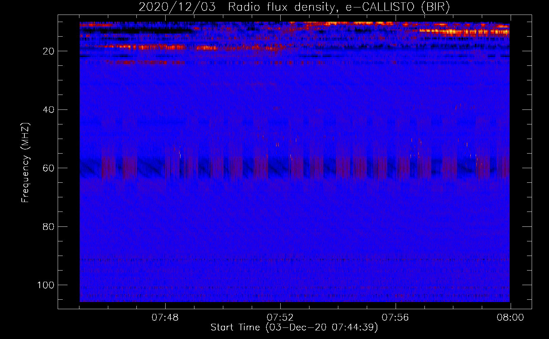Click the 07:48 time tick label
Screen dimensions: 549x339
[165, 318]
